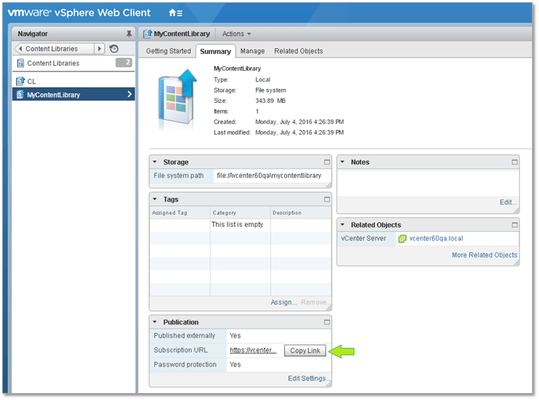Image resolution: width=539 pixels, height=400 pixels.
Task: Open the Manage tab
Action: pos(252,51)
